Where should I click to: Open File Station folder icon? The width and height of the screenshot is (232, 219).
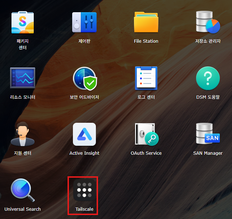(146, 22)
